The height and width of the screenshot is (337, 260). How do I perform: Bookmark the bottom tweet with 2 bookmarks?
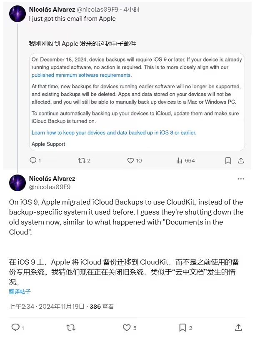(x=182, y=327)
